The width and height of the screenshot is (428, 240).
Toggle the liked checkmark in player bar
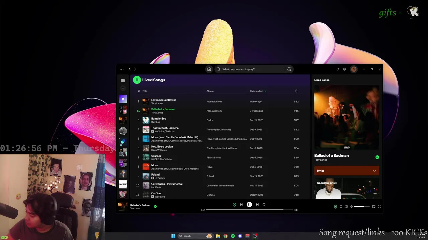tap(155, 206)
